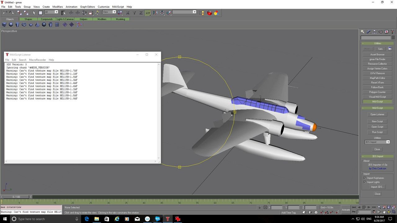Screen dimensions: 397x223
Task: Click the 0 / 100 time slider
Action: pyautogui.click(x=16, y=197)
